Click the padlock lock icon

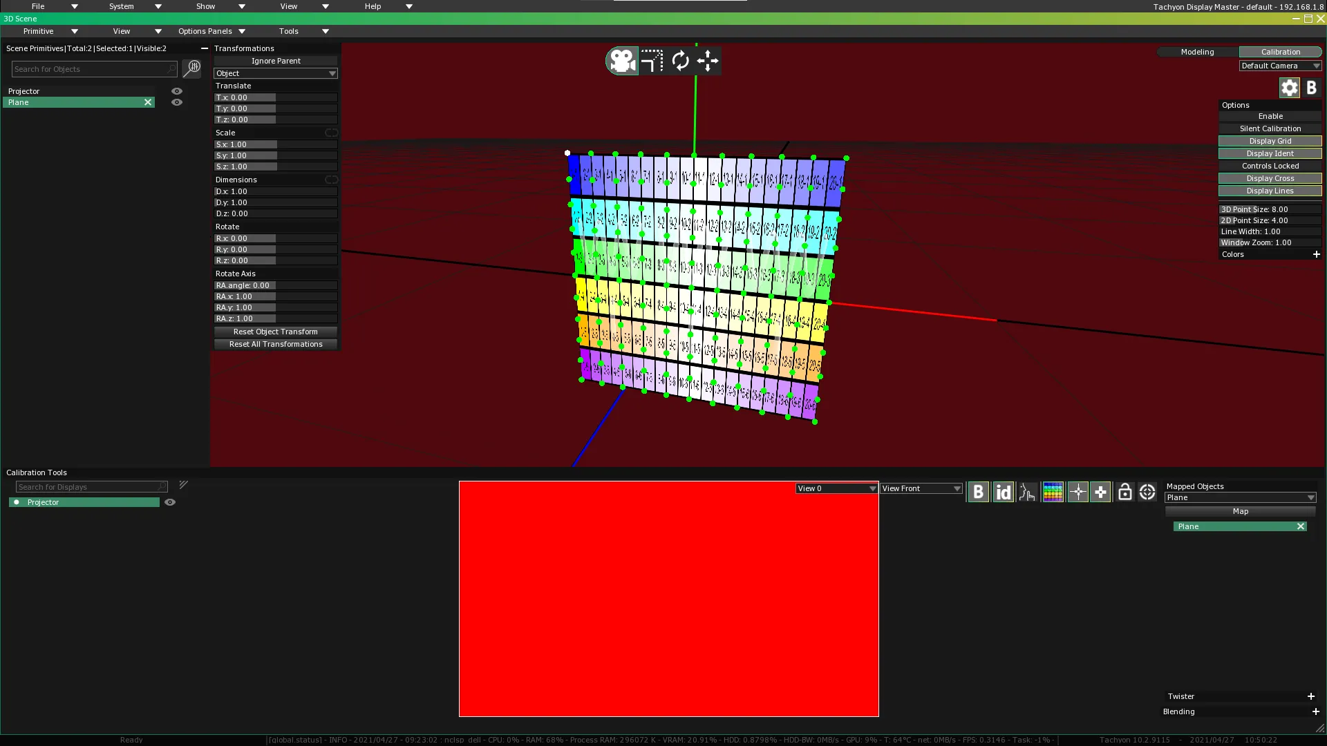click(1124, 492)
